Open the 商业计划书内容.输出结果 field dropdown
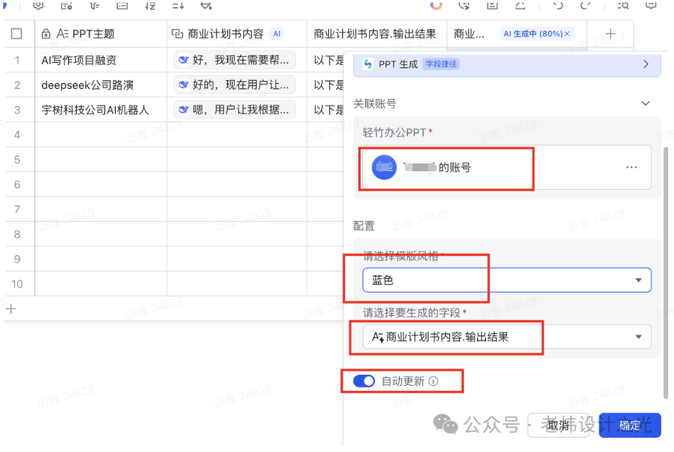 pos(507,337)
